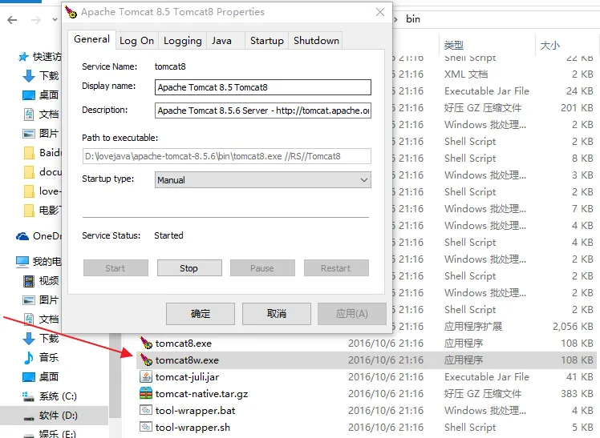Click the tomcat-native.tar.gz archive icon
600x438 pixels.
coord(146,393)
